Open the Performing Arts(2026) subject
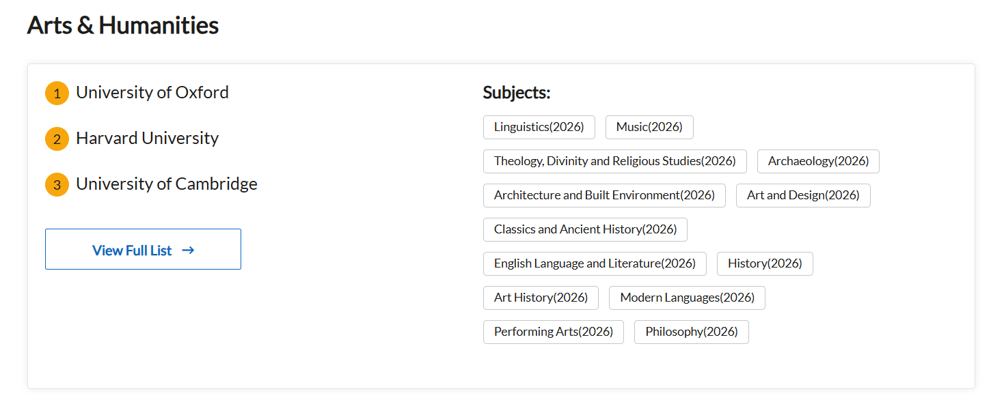This screenshot has width=991, height=402. [553, 332]
